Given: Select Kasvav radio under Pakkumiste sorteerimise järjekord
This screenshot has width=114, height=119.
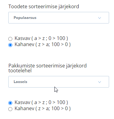Looking at the screenshot, I should pyautogui.click(x=10, y=103).
